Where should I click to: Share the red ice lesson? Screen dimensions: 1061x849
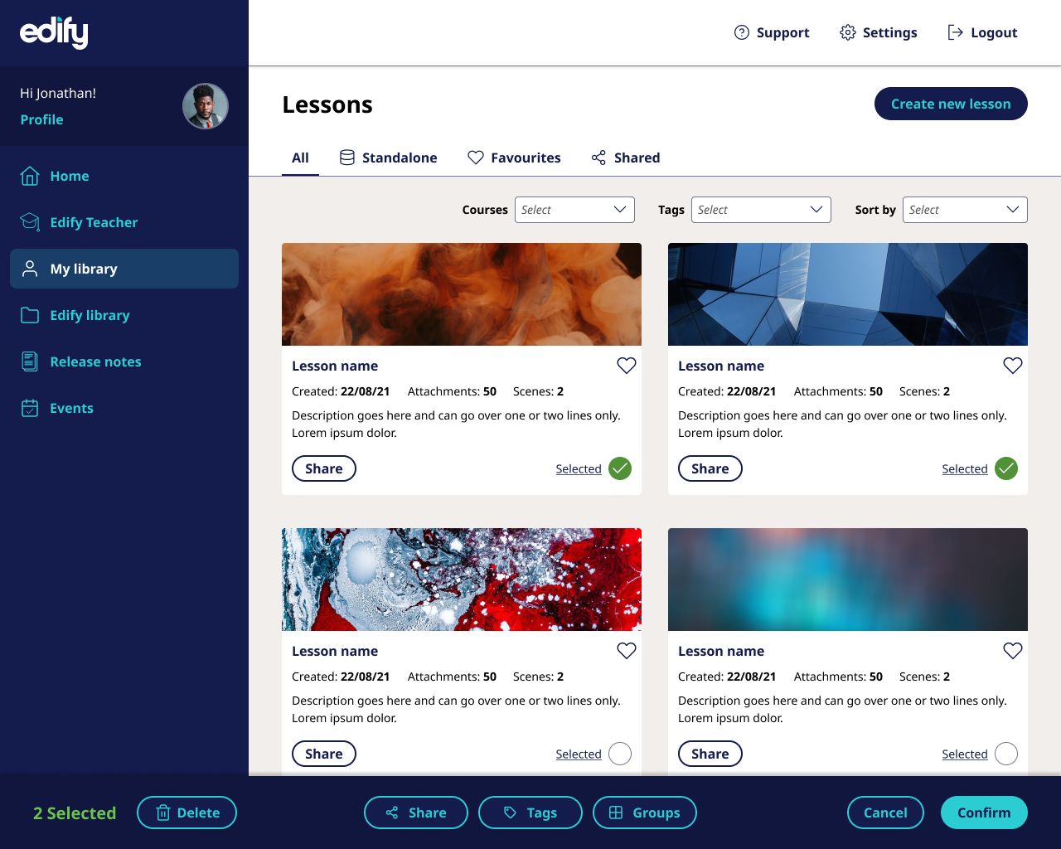point(324,754)
